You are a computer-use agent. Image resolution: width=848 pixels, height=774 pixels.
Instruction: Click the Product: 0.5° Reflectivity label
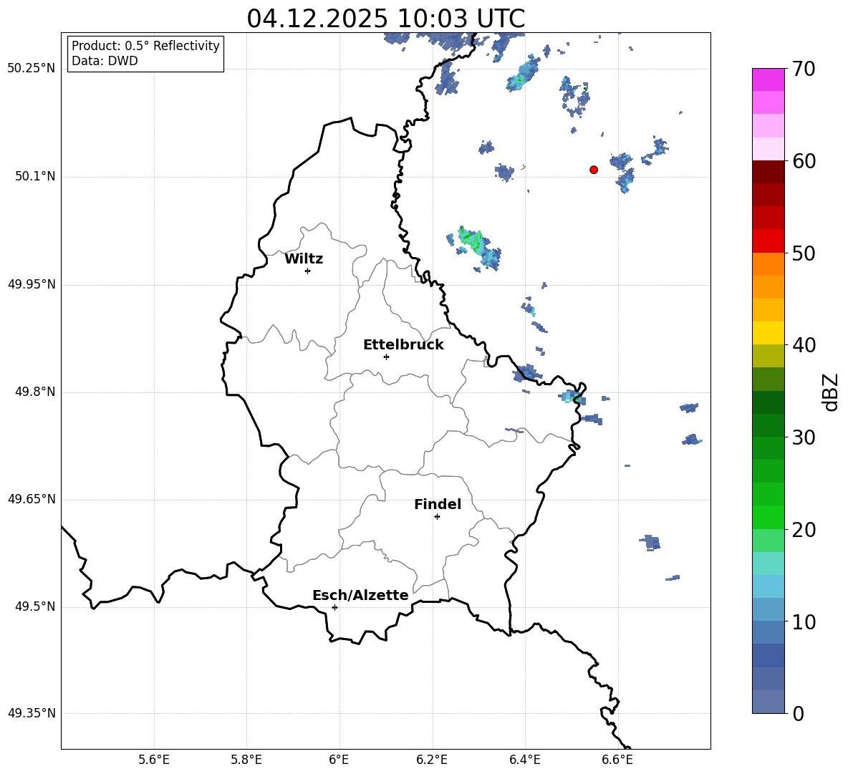pos(145,46)
